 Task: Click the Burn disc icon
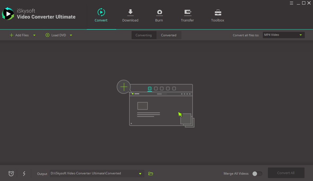(x=159, y=12)
